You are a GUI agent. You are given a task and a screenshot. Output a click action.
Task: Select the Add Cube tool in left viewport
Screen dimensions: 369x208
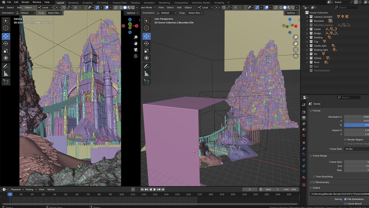coord(6,82)
